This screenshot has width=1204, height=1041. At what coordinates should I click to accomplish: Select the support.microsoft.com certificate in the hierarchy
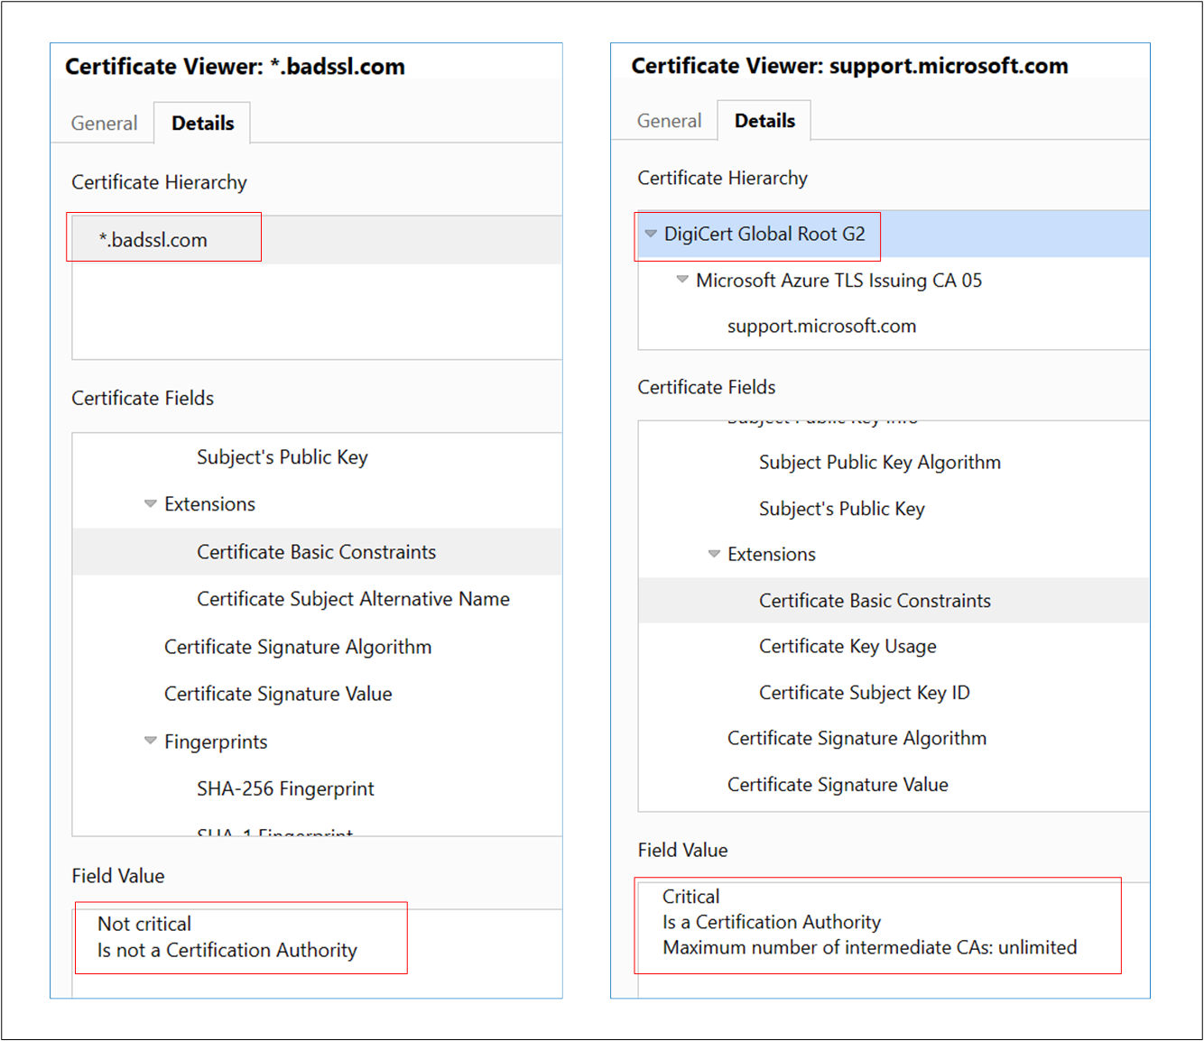click(821, 326)
